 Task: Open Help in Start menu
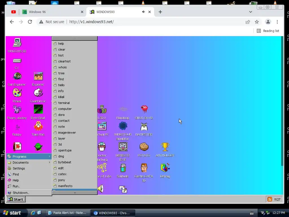coord(29,180)
